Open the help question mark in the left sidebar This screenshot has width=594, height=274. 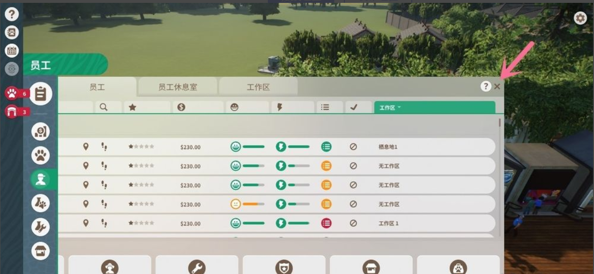[12, 14]
